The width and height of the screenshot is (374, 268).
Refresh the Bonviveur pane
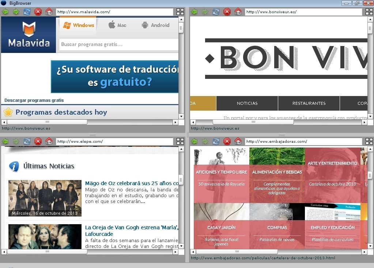coord(216,12)
